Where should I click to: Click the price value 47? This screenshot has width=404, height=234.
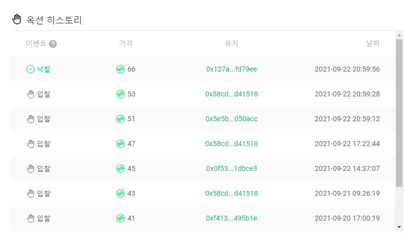pos(131,144)
